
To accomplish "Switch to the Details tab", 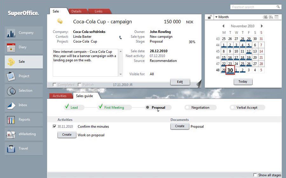I will click(76, 11).
